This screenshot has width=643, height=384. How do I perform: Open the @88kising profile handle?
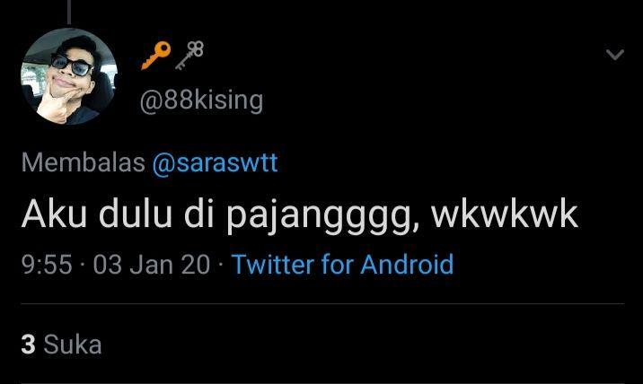tap(201, 100)
